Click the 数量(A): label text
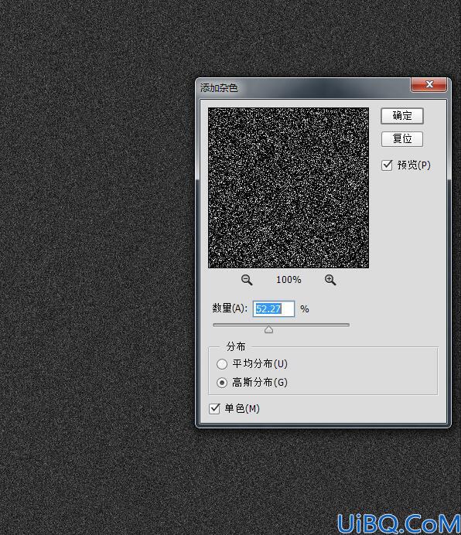The height and width of the screenshot is (535, 461). pos(230,308)
